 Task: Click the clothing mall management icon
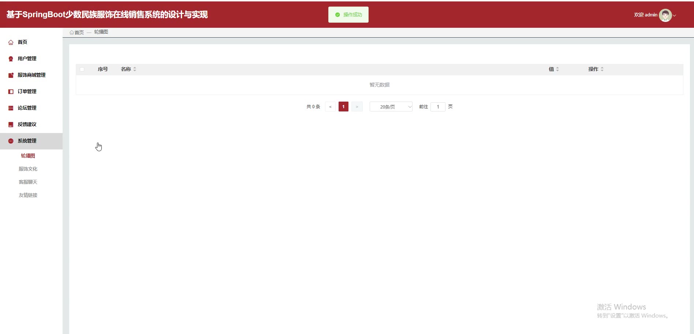[x=11, y=75]
